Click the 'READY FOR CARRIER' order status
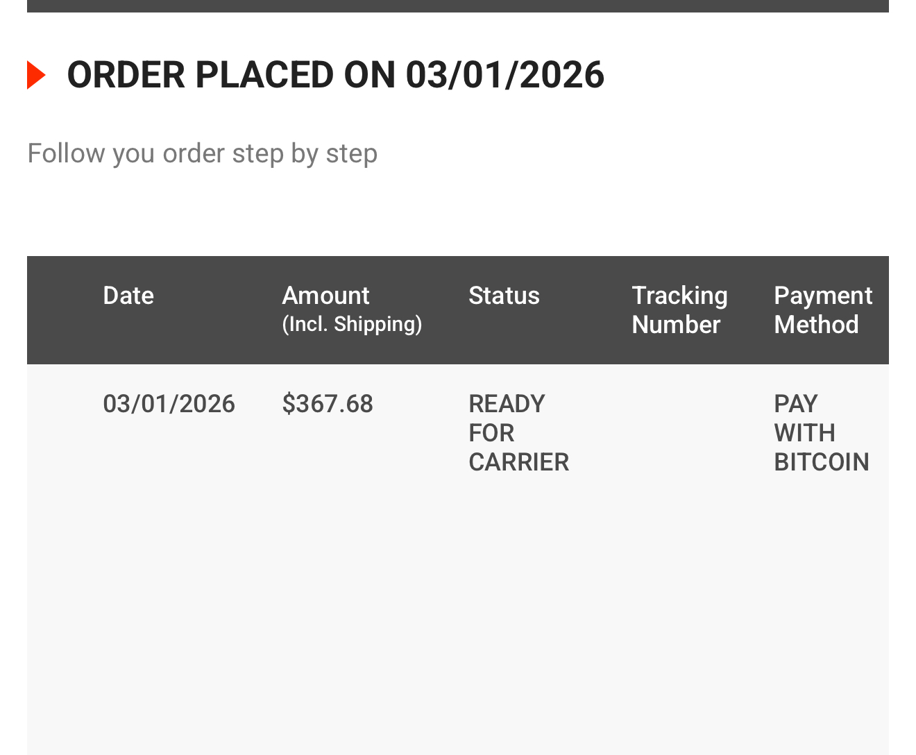This screenshot has width=916, height=755. point(518,433)
